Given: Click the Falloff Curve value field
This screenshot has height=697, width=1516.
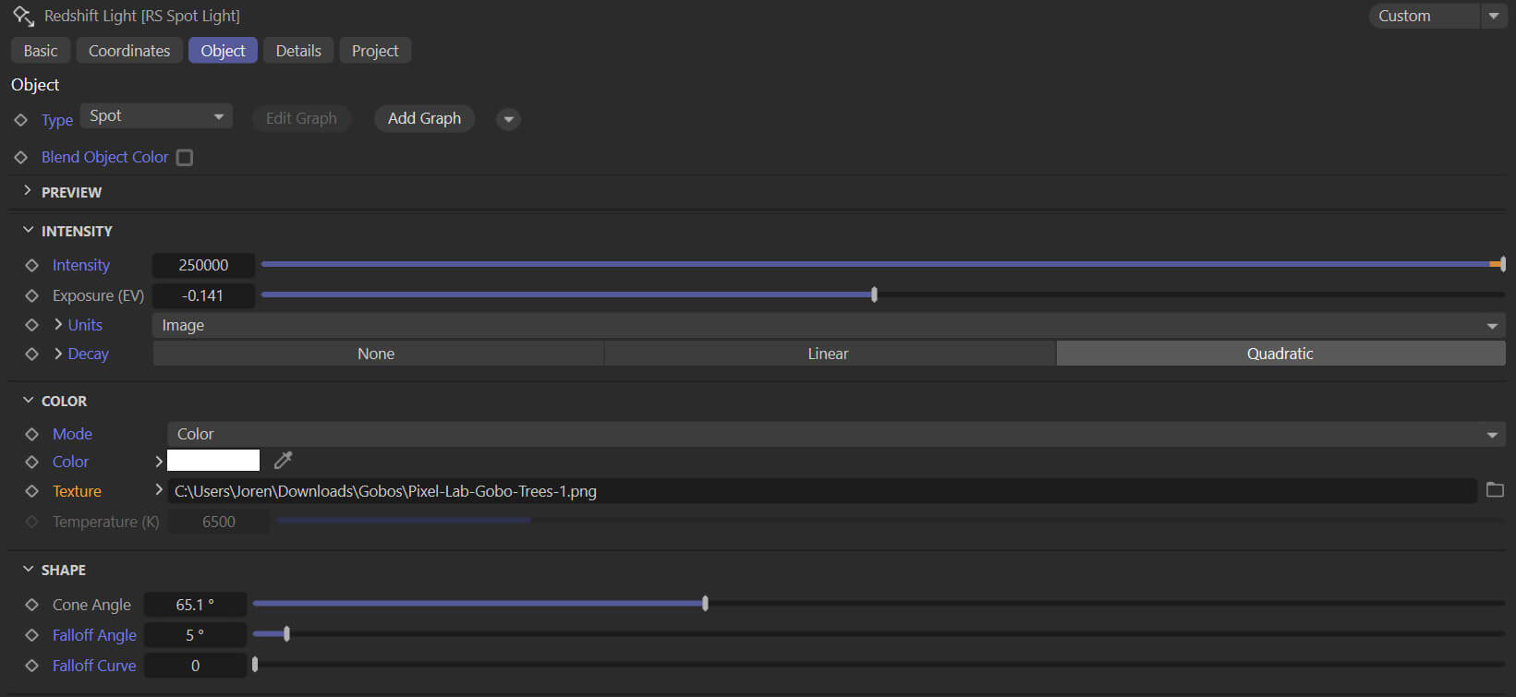Looking at the screenshot, I should (x=195, y=666).
